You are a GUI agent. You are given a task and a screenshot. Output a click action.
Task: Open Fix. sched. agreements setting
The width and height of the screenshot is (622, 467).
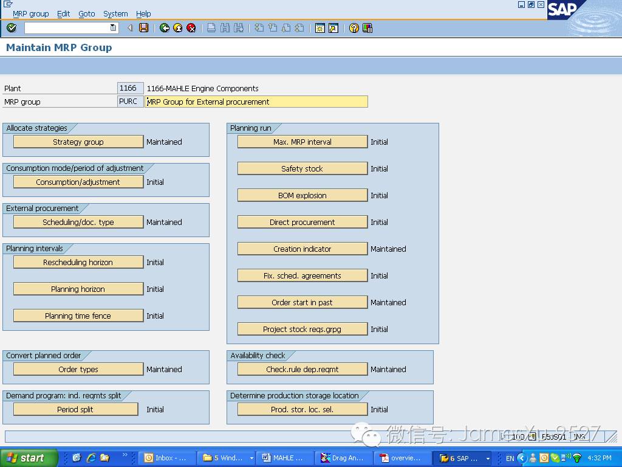click(x=302, y=275)
